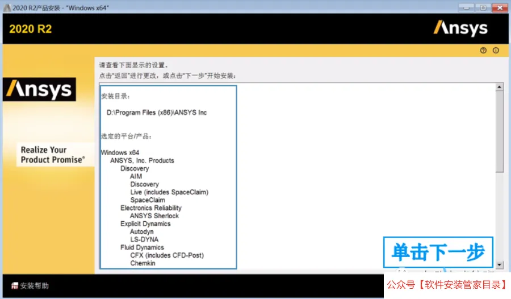Click the ANSYS Sherlock entry
Viewport: 511px width, 299px height.
tap(154, 216)
